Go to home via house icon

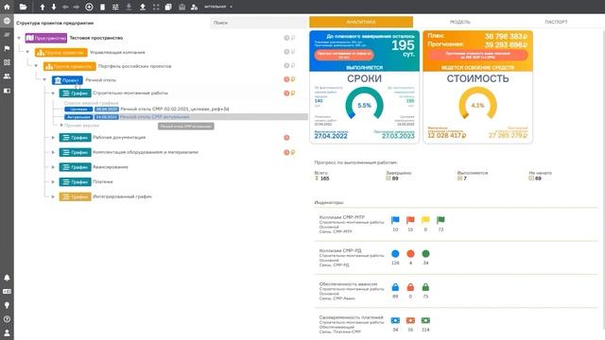(x=7, y=7)
